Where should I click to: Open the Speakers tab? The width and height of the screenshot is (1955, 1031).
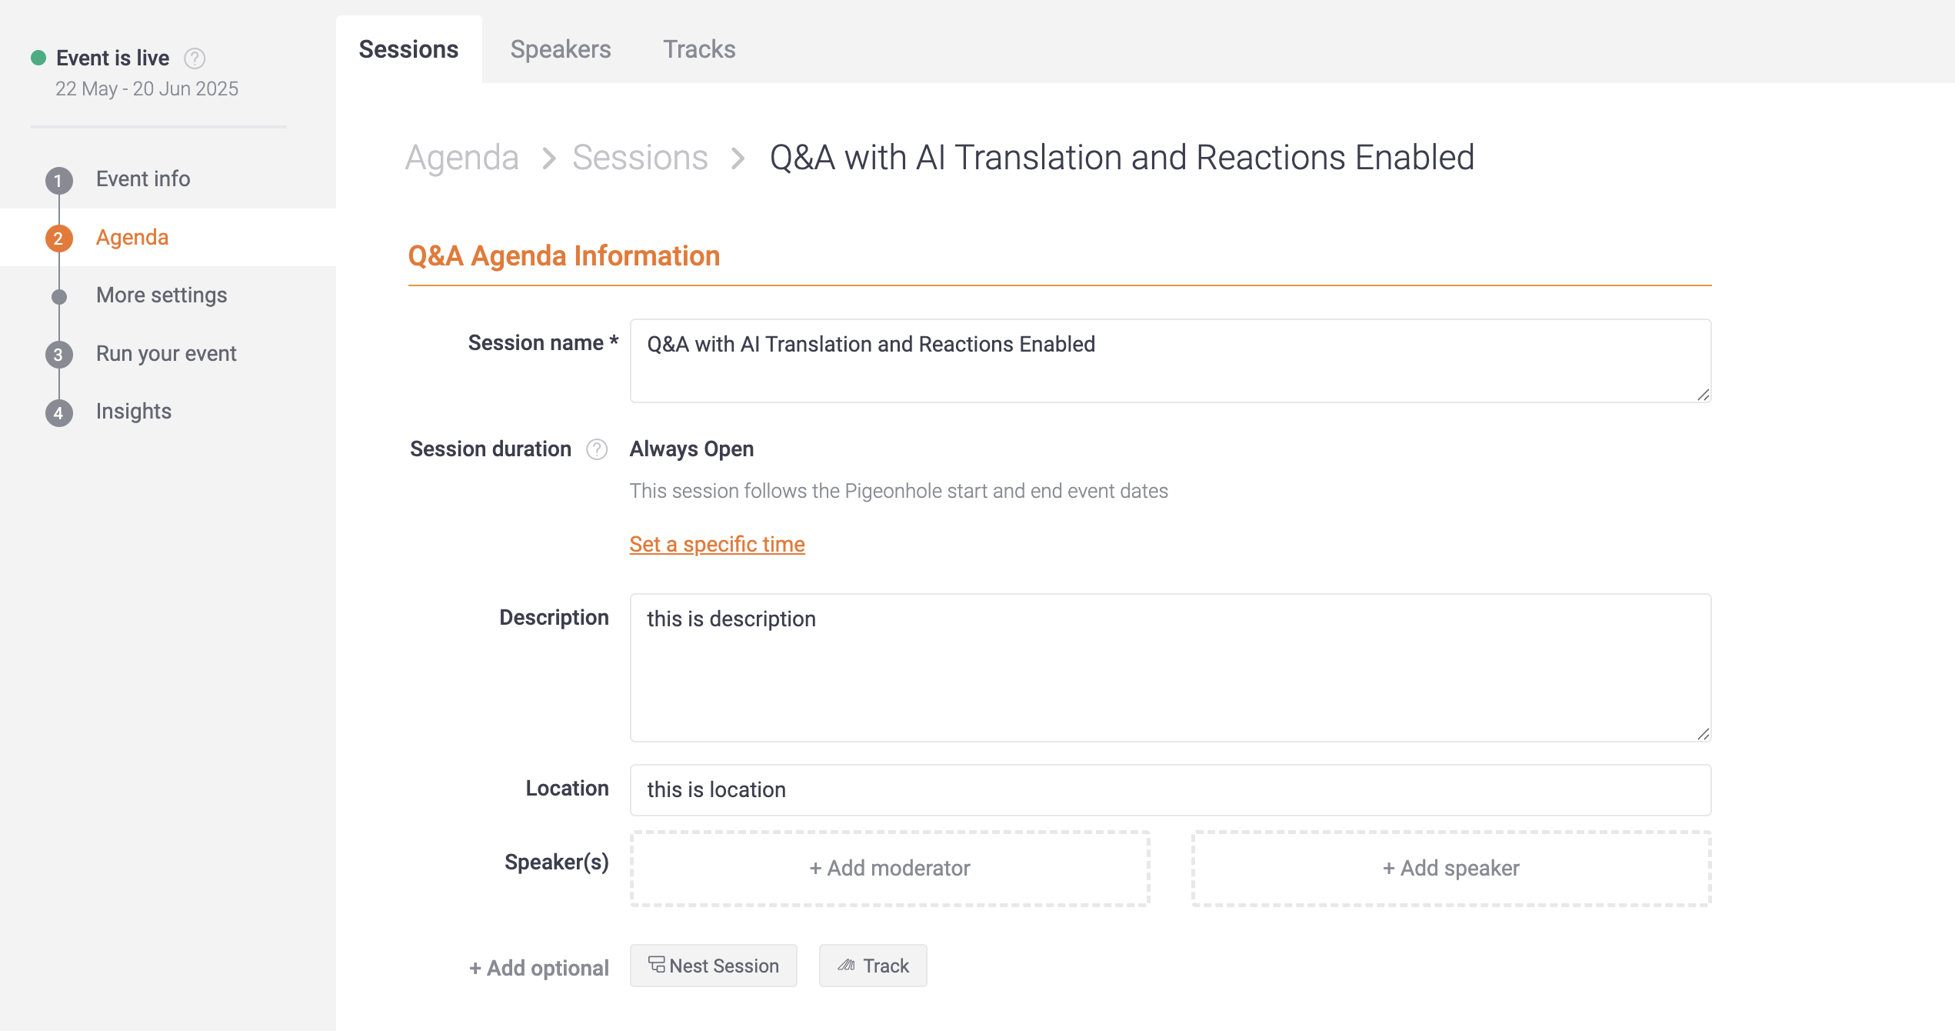coord(561,49)
